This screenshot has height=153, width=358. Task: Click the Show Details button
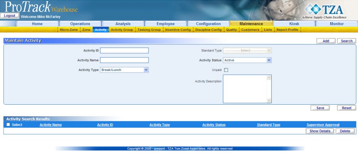click(x=320, y=131)
